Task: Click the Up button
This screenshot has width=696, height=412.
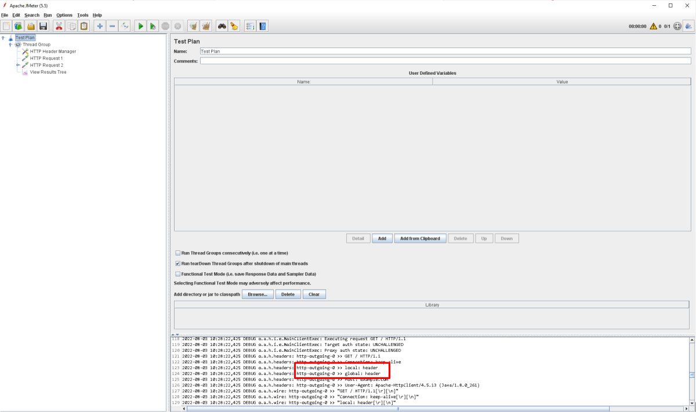Action: pos(484,238)
